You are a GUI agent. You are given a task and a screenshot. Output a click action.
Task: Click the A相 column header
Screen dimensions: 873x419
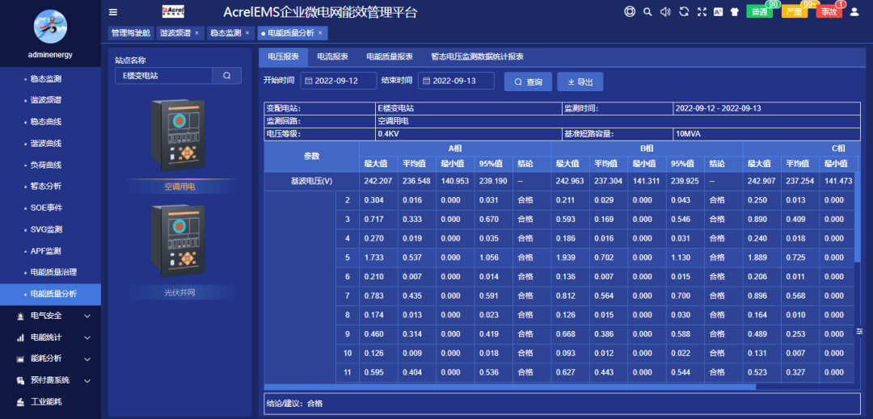pyautogui.click(x=455, y=149)
